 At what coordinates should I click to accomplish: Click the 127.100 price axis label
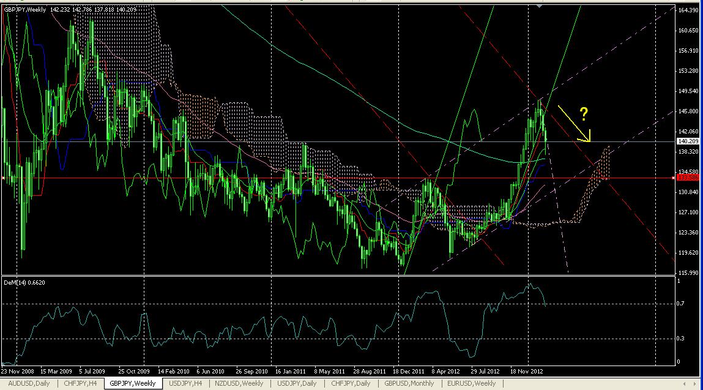pos(688,212)
